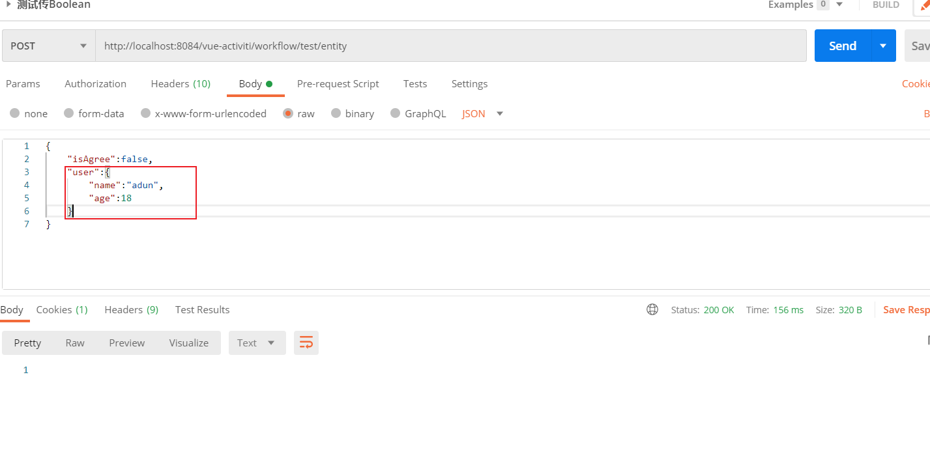Switch to the Params tab
Screen dimensions: 930x463
click(23, 83)
